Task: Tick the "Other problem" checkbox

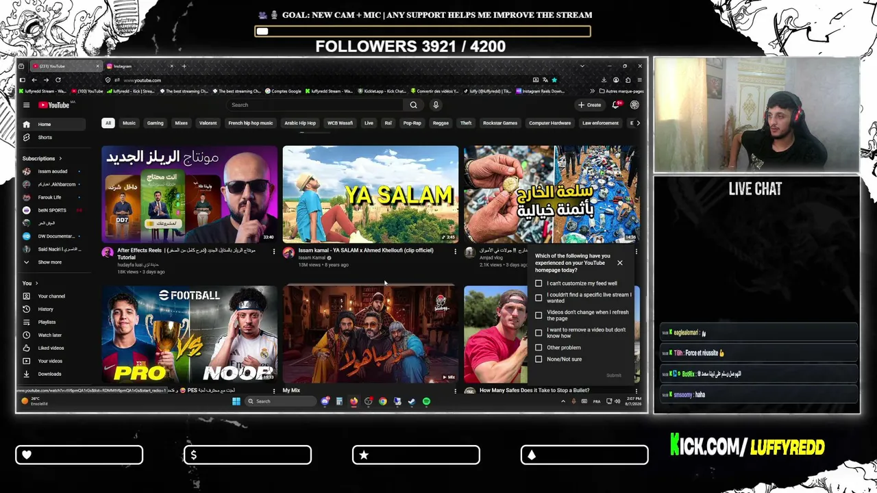Action: [539, 348]
